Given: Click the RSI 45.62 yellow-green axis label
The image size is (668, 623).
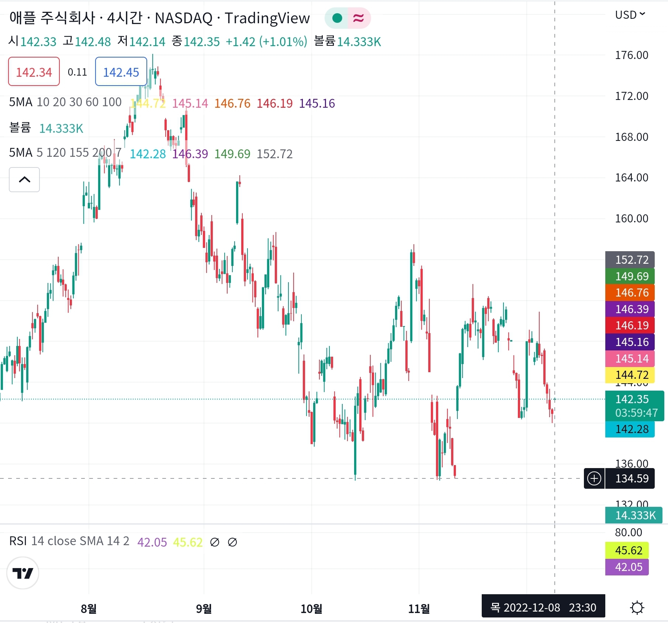Looking at the screenshot, I should 627,550.
